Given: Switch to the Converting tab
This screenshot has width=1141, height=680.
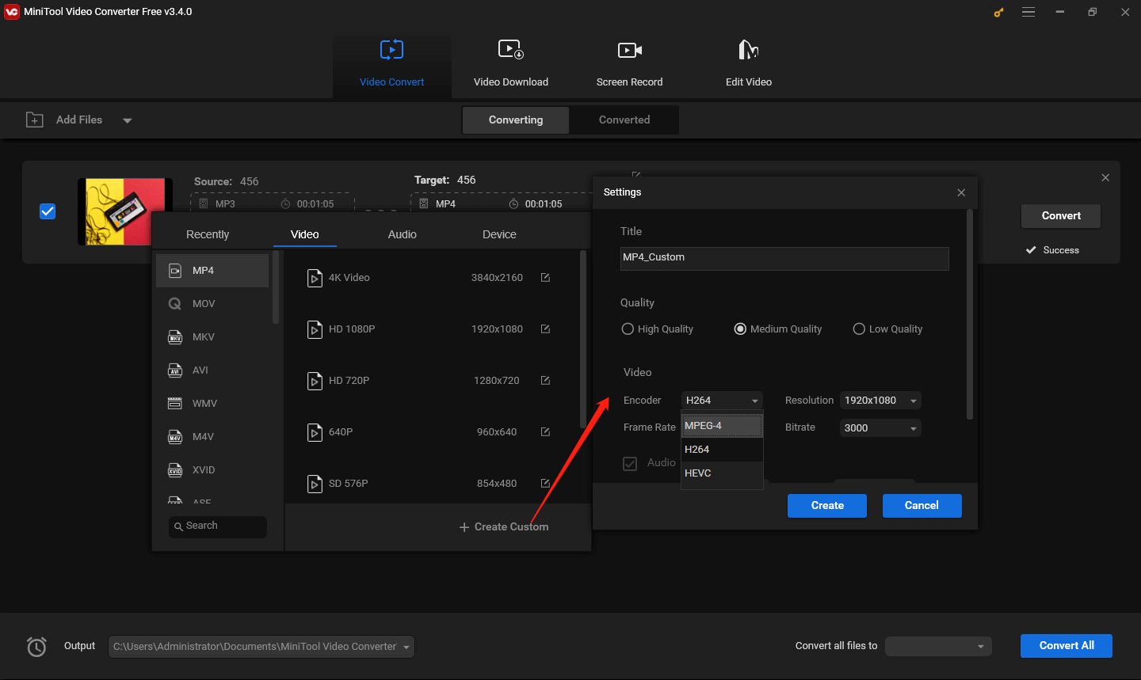Looking at the screenshot, I should 516,120.
